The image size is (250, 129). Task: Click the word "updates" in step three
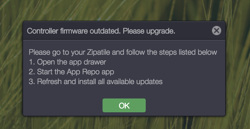tap(150, 81)
